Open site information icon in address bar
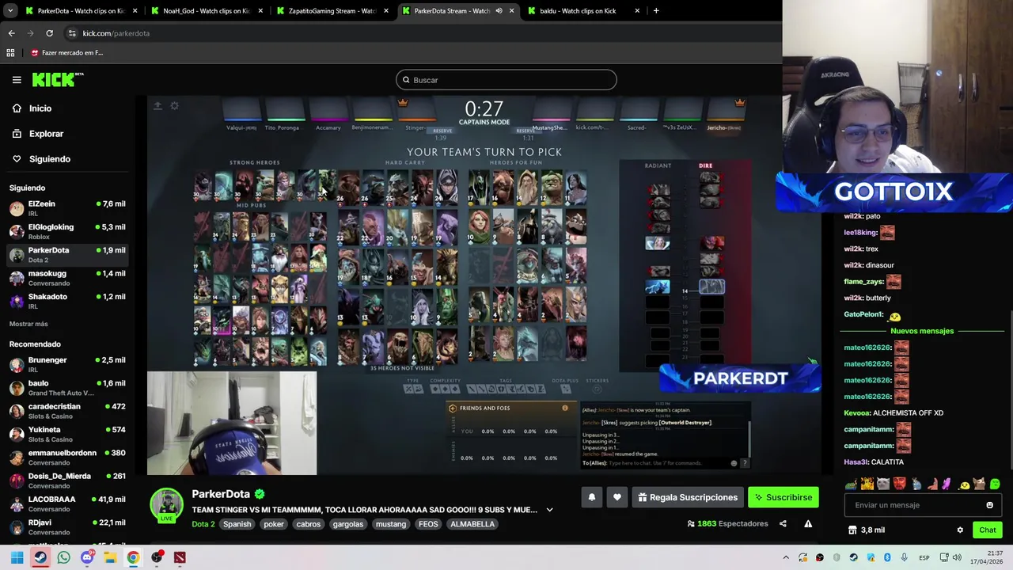Image resolution: width=1013 pixels, height=570 pixels. pos(72,33)
